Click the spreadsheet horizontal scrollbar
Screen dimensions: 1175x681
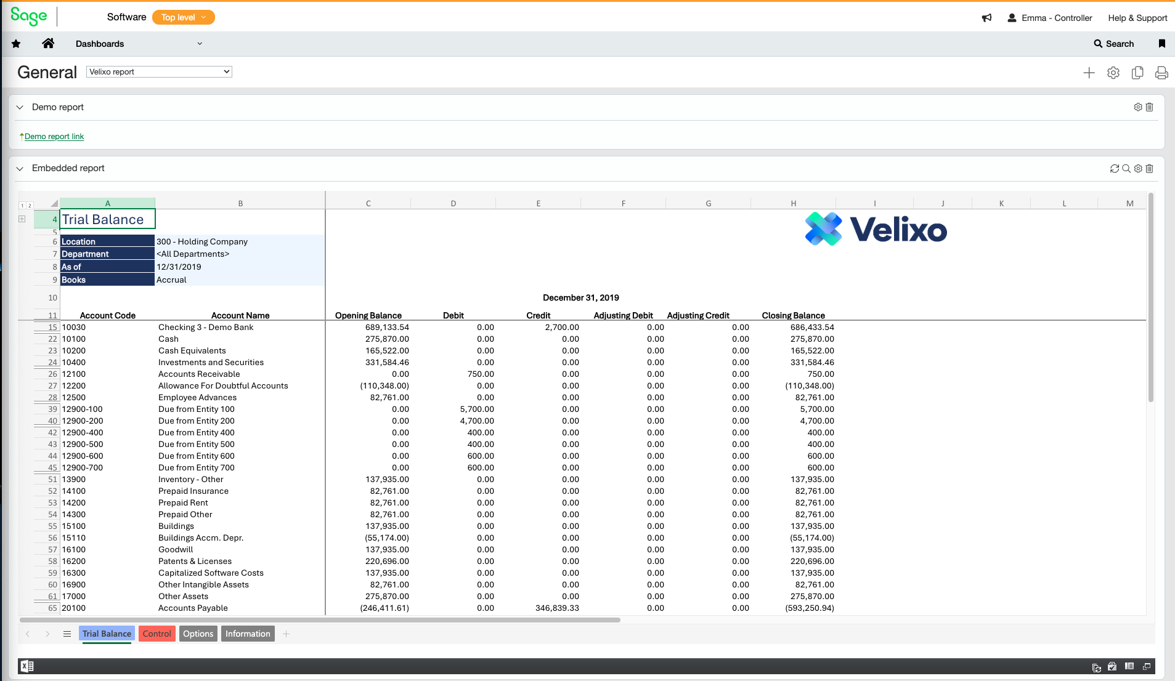click(x=319, y=620)
